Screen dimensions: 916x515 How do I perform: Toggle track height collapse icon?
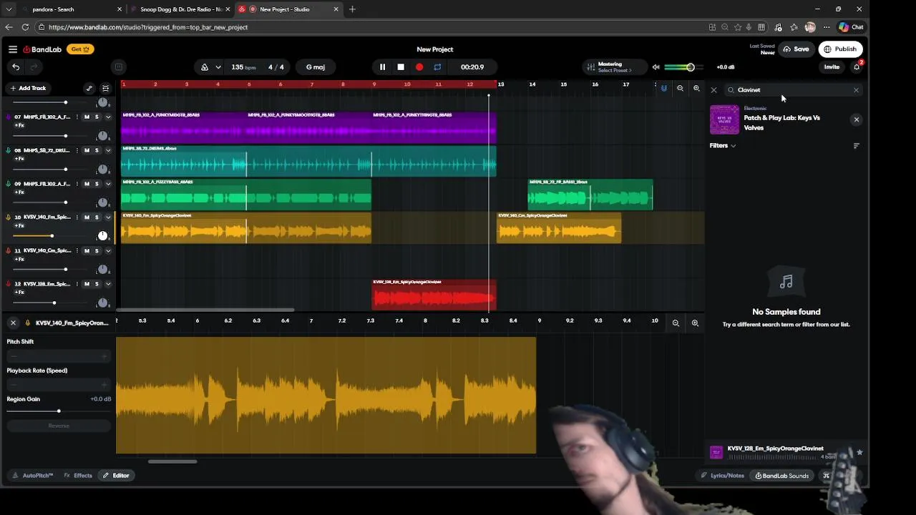coord(105,88)
